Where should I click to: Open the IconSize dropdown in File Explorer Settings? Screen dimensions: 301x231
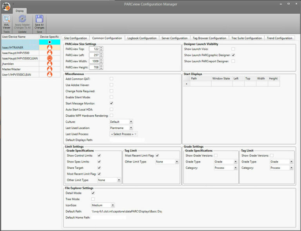103,205
